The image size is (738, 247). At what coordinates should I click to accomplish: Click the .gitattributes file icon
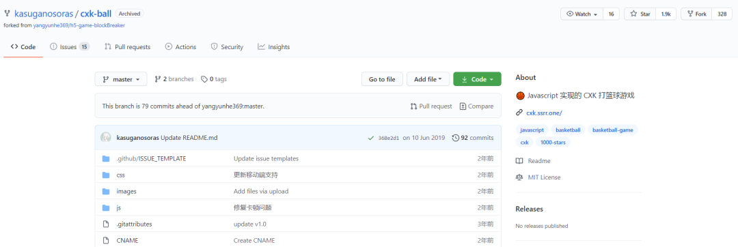point(106,224)
